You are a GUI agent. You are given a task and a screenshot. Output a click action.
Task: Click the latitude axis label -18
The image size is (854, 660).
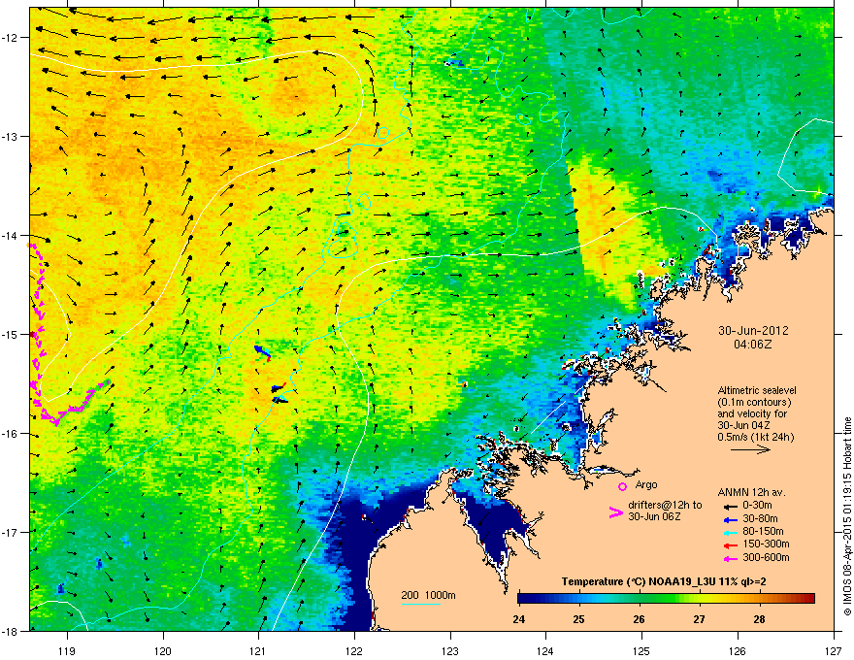click(11, 631)
